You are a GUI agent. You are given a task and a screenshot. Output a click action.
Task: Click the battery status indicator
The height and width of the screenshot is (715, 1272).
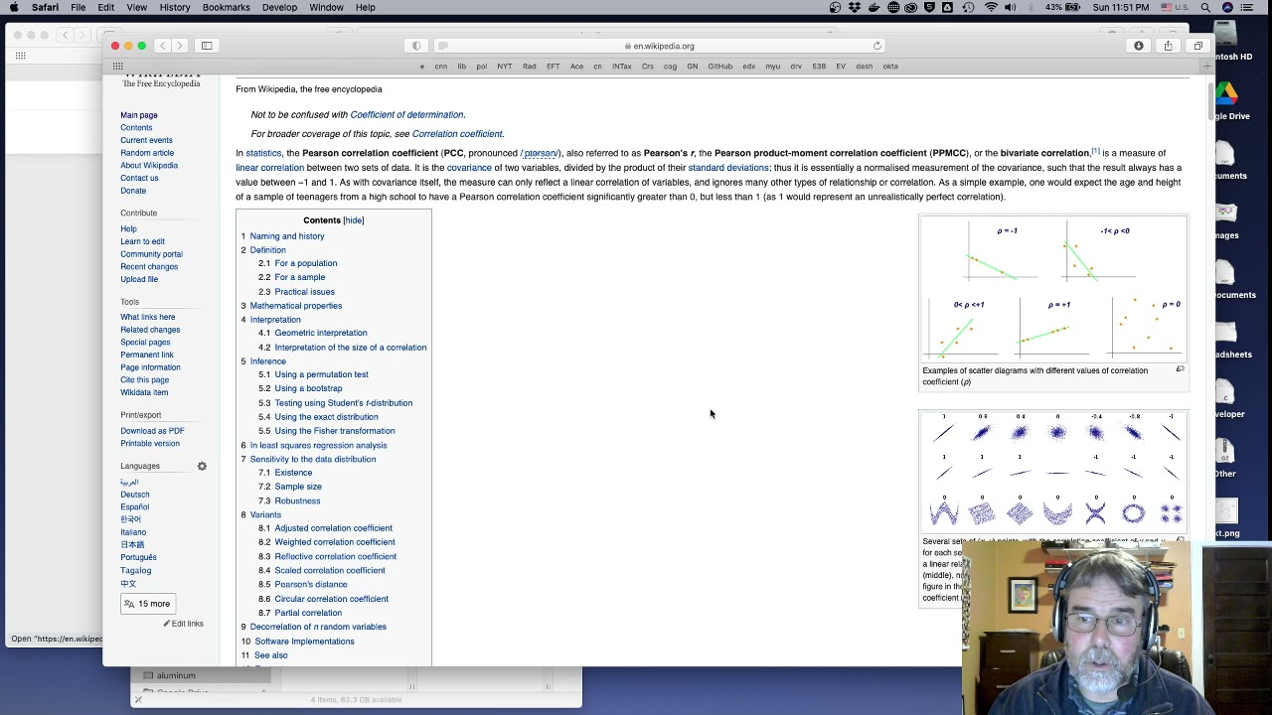tap(1065, 8)
